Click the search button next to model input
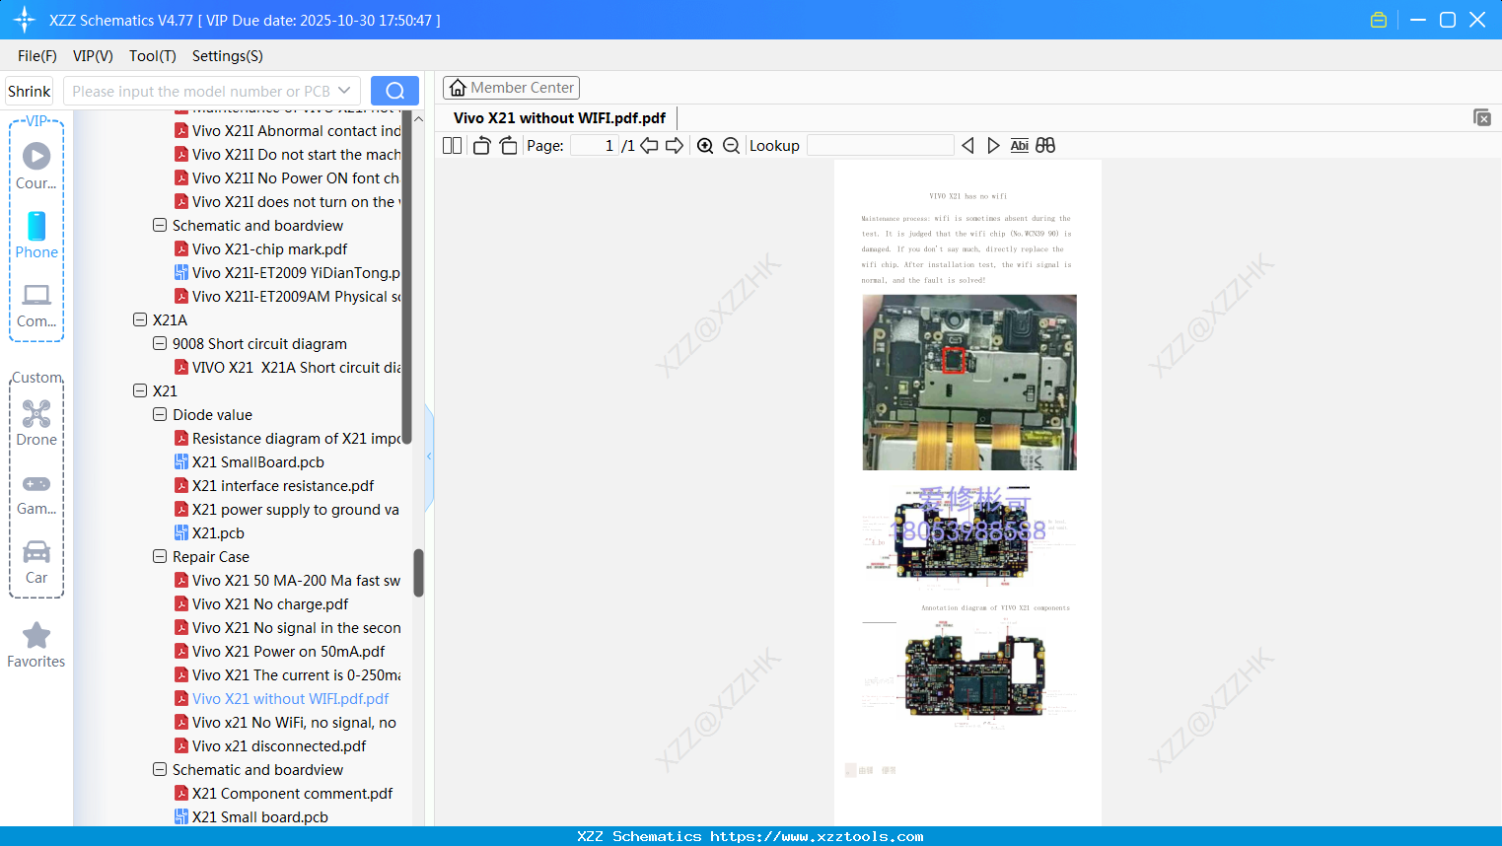The width and height of the screenshot is (1502, 846). (394, 91)
